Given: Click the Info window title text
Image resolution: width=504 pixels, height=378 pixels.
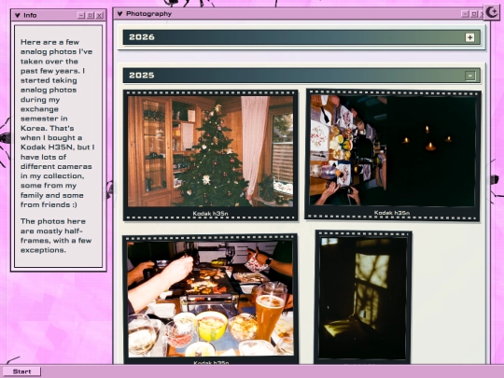Looking at the screenshot, I should pyautogui.click(x=30, y=15).
